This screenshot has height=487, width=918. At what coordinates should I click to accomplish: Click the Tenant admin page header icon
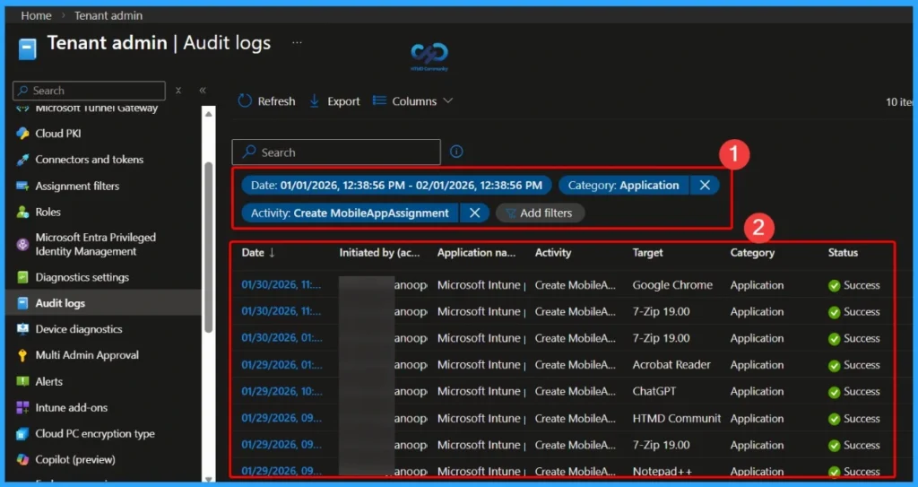tap(28, 49)
